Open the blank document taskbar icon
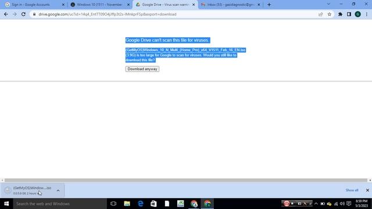This screenshot has width=372, height=209. [x=167, y=204]
